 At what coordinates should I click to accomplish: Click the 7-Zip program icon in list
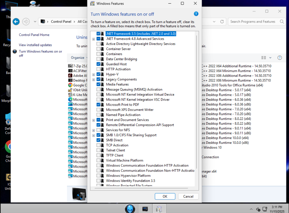(70, 66)
